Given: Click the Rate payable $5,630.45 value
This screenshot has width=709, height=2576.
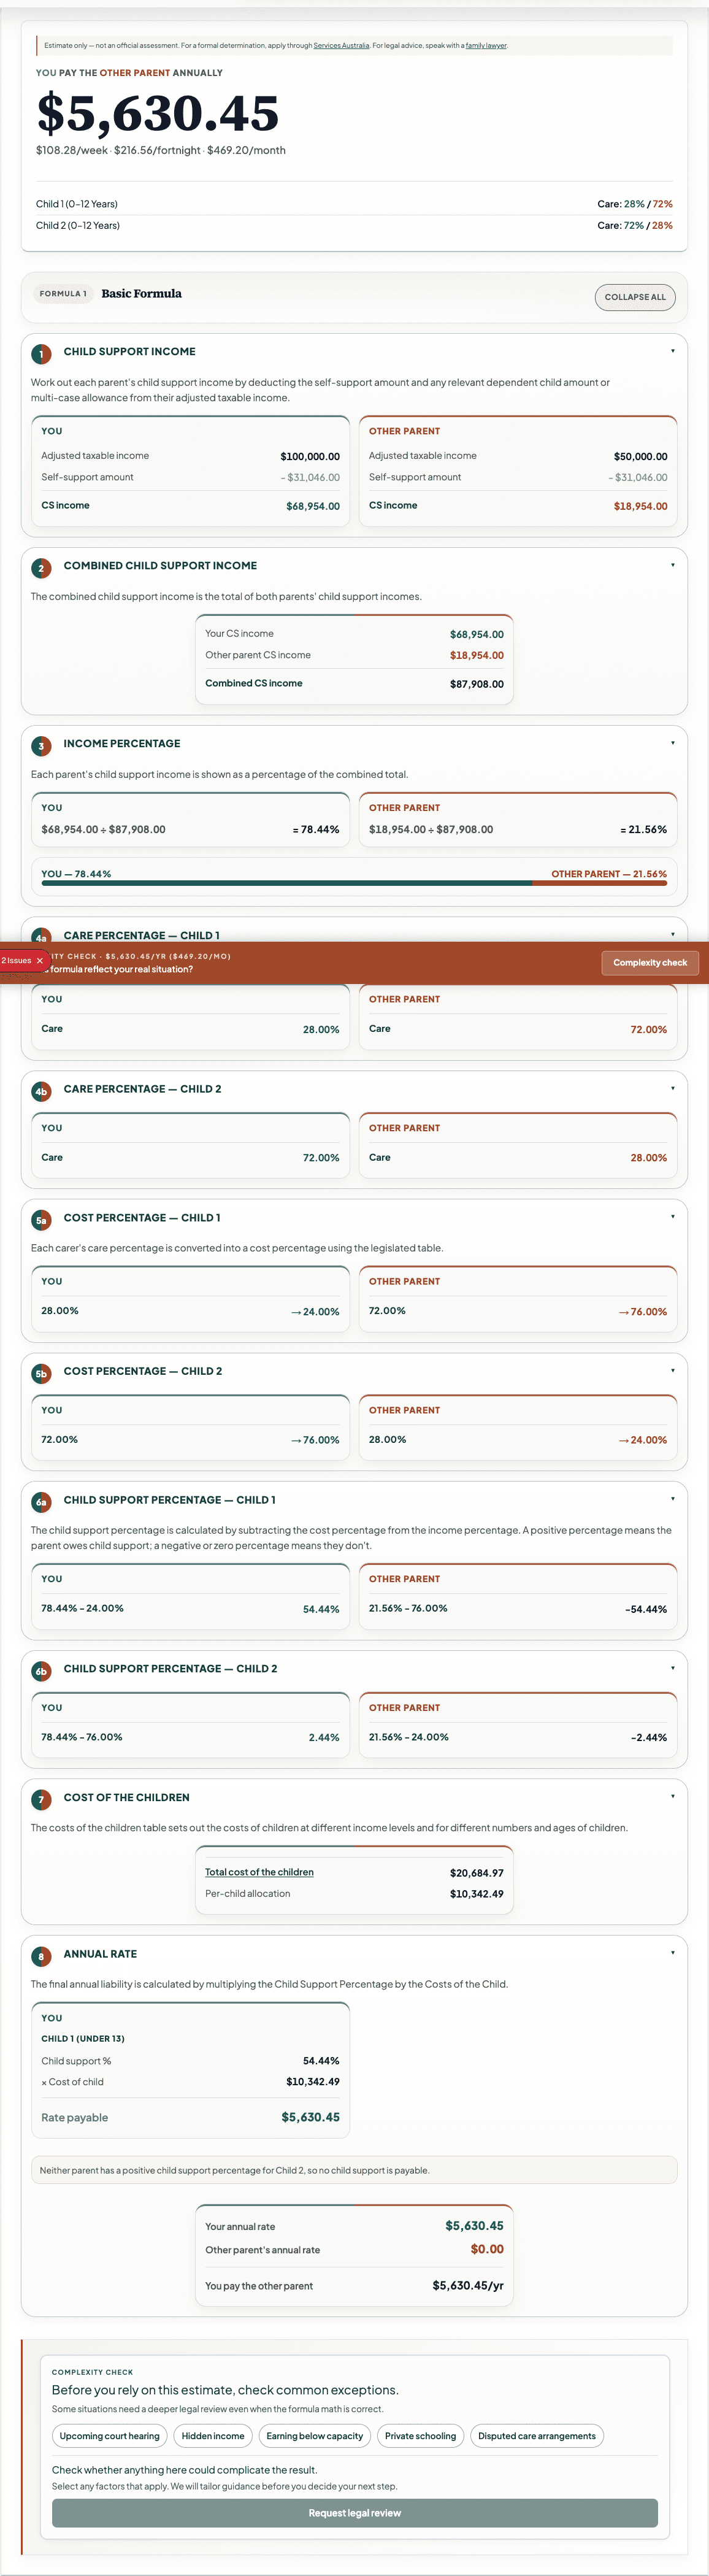Looking at the screenshot, I should point(311,2117).
